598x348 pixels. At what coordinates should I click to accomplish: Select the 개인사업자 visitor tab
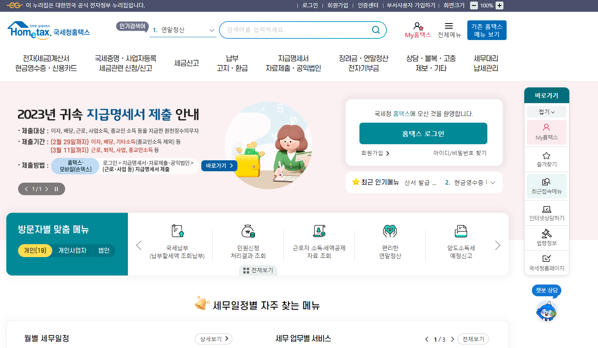[x=72, y=250]
